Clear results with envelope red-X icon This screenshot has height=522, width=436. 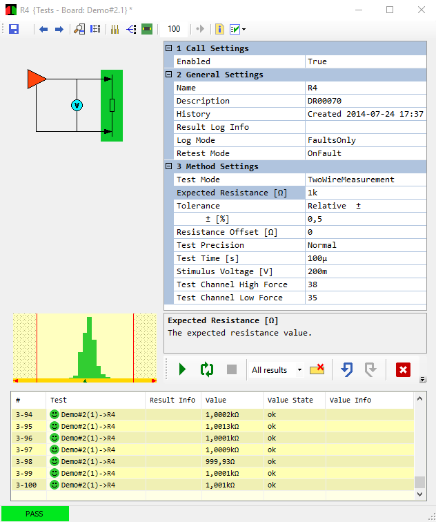[317, 369]
